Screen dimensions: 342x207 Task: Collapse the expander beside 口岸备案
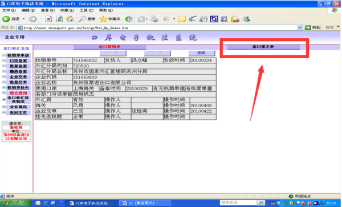4,60
